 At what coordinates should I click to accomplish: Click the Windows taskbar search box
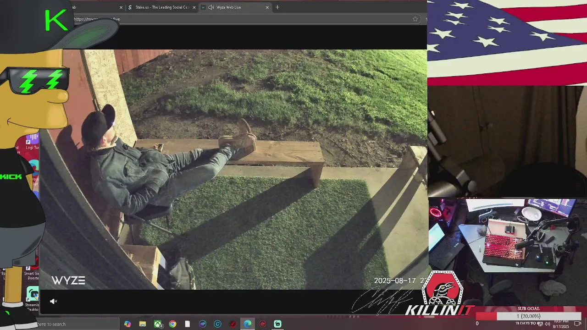point(78,324)
